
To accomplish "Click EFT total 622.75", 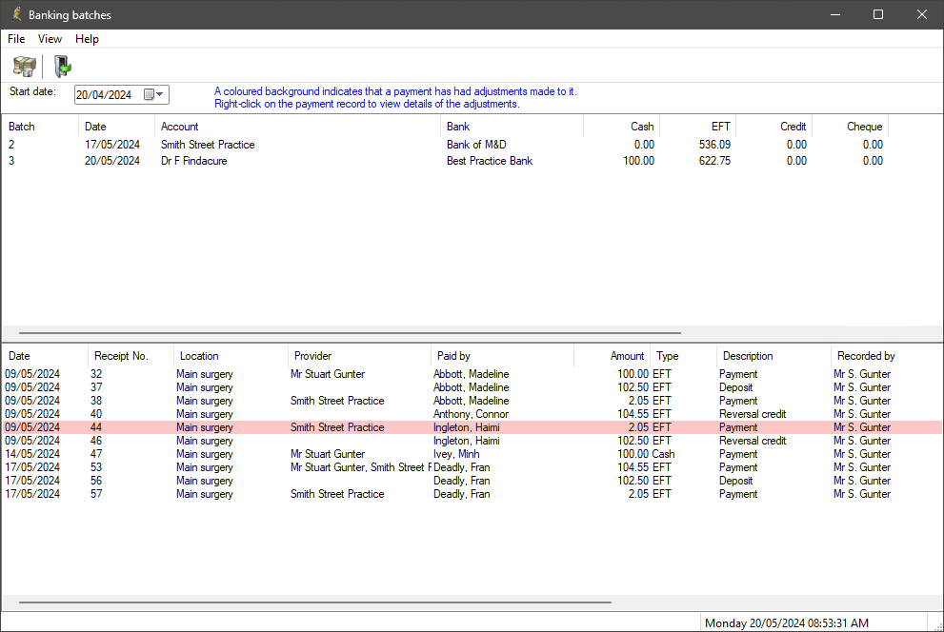I will [x=714, y=161].
